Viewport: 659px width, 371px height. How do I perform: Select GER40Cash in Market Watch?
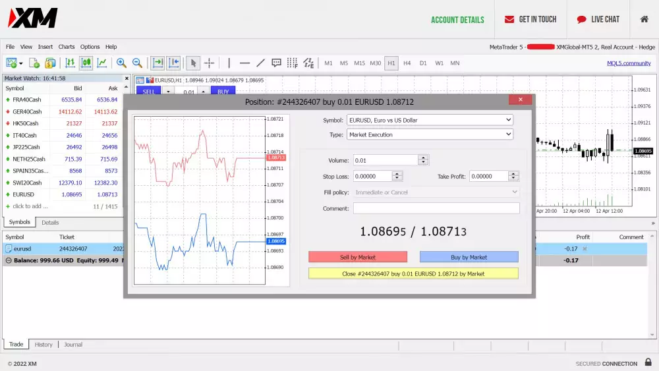(62, 111)
